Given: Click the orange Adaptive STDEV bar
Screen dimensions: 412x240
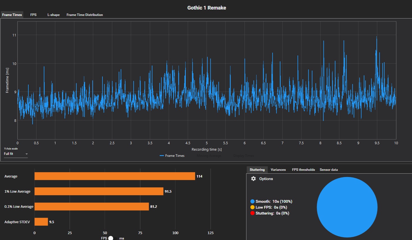Looking at the screenshot, I should [x=41, y=222].
